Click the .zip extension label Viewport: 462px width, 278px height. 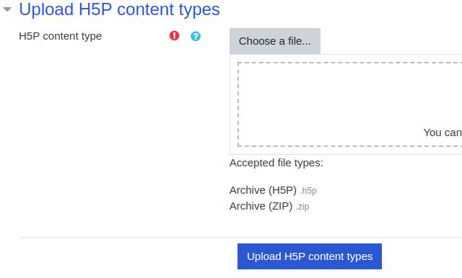[x=302, y=207]
